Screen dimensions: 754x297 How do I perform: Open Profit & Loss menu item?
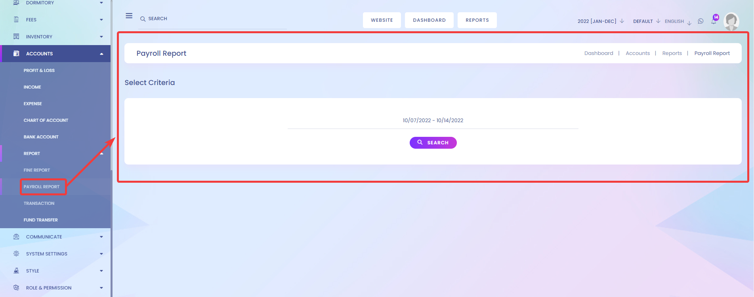(39, 70)
